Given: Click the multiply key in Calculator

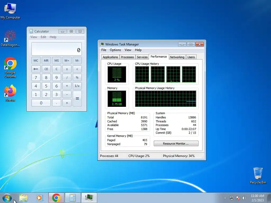Looking at the screenshot, I should (67, 86).
